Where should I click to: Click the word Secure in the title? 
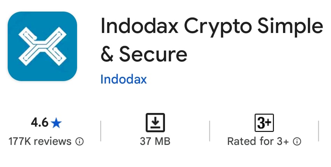[x=153, y=54]
